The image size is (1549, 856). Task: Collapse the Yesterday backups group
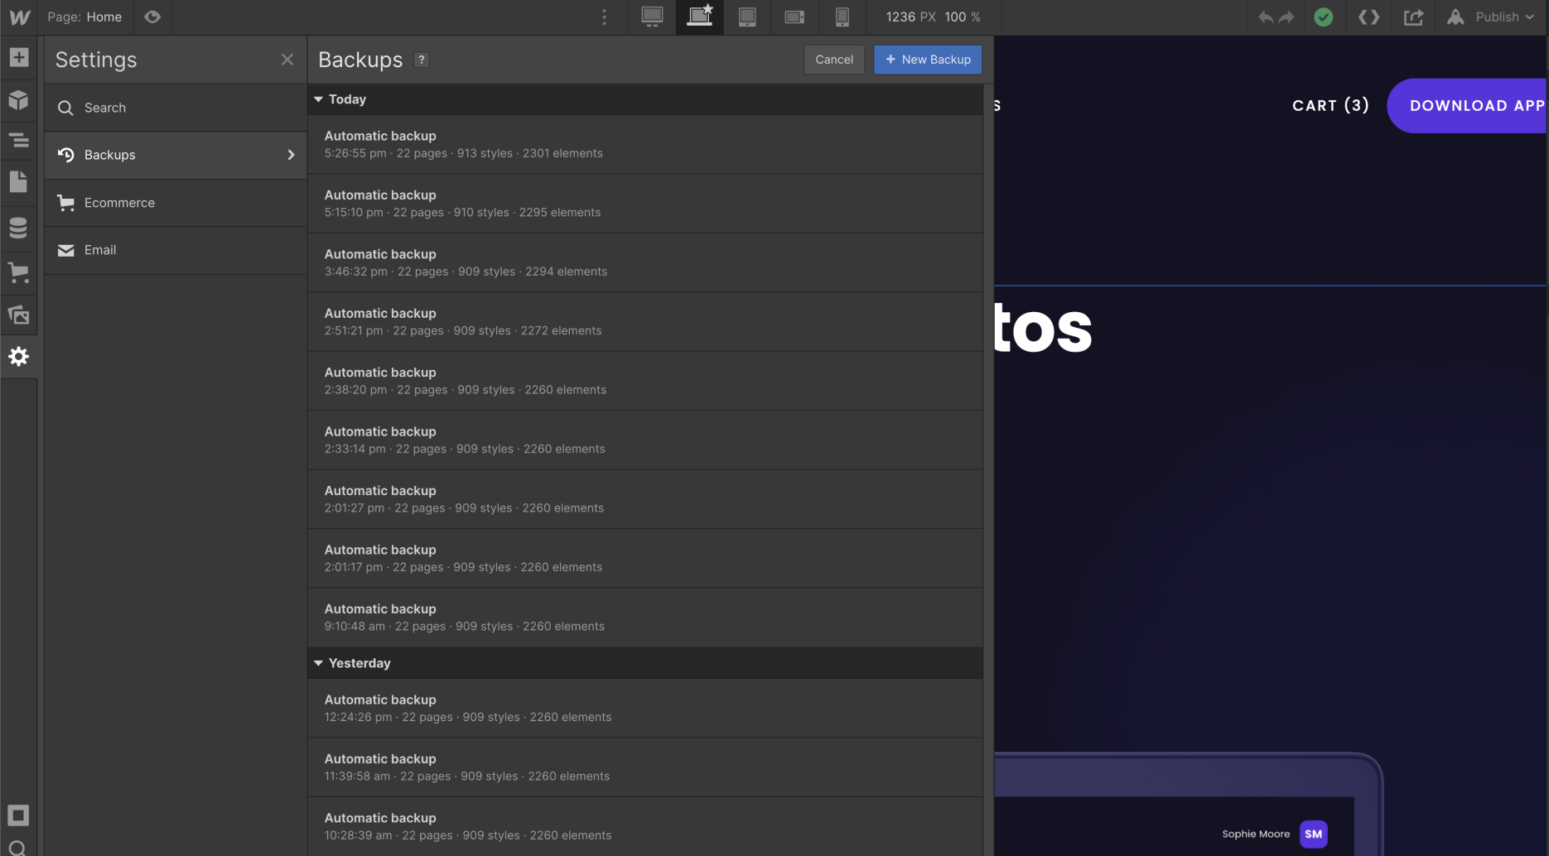coord(318,662)
